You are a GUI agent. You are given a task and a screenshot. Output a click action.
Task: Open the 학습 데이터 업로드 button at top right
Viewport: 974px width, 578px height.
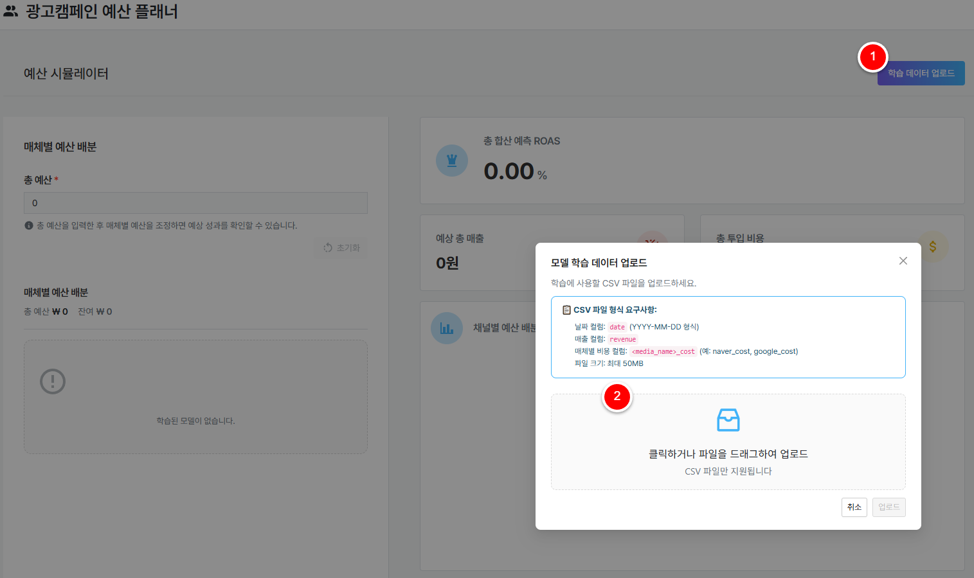921,73
